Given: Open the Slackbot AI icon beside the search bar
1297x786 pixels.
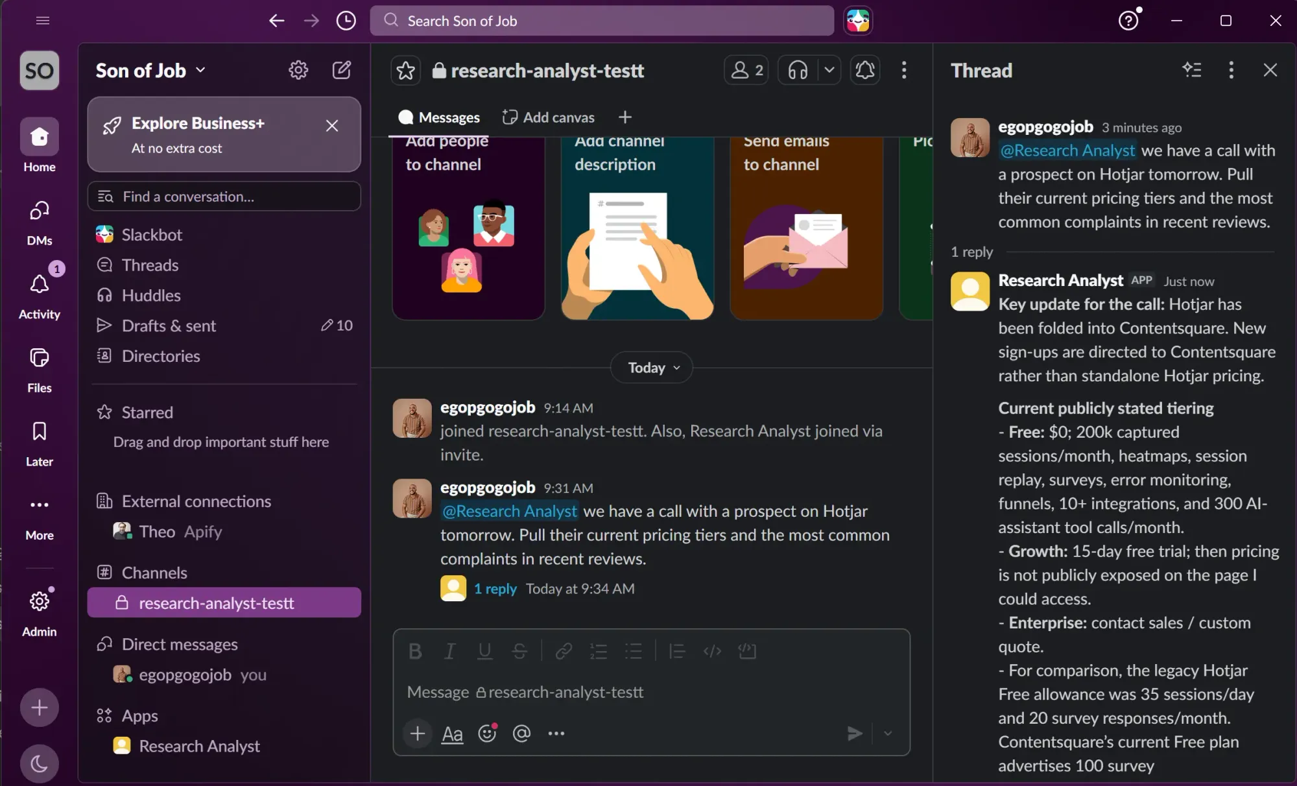Looking at the screenshot, I should (x=858, y=21).
